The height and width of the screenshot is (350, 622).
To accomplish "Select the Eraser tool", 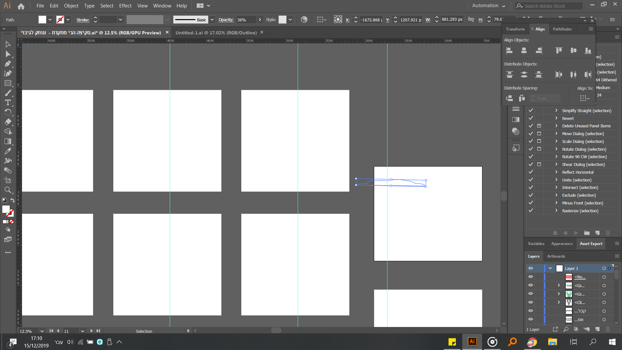I will click(x=8, y=122).
